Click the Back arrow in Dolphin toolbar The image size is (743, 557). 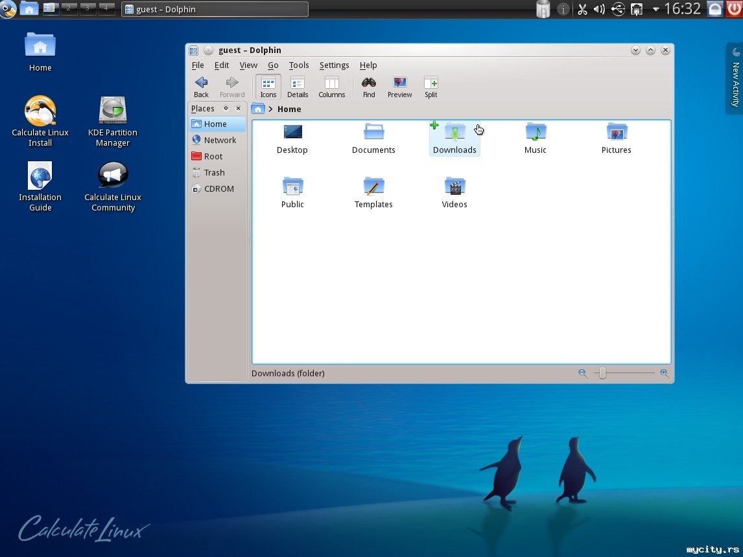(x=201, y=87)
